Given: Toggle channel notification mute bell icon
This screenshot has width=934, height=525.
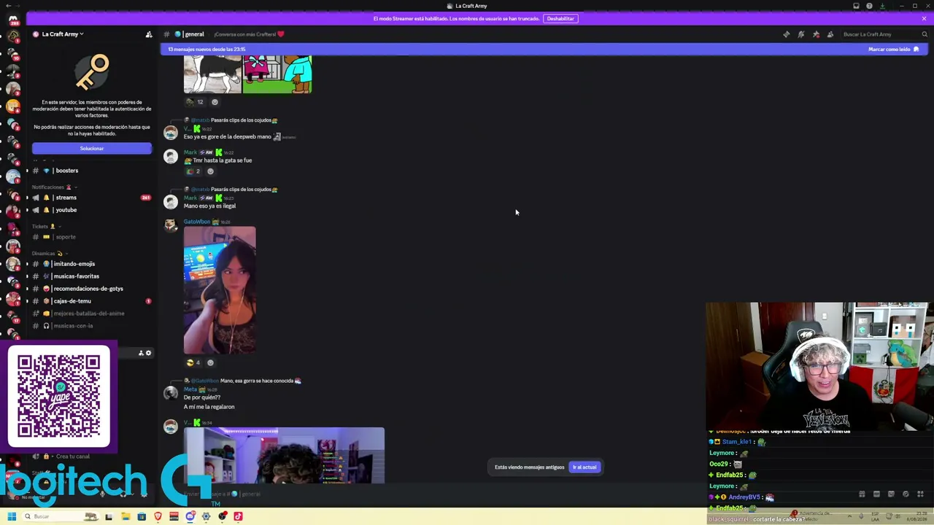Looking at the screenshot, I should pos(801,34).
